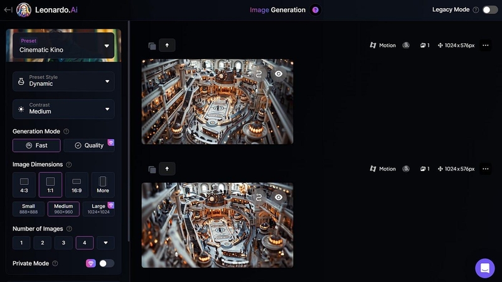Set number of images to 4
This screenshot has width=502, height=282.
coord(85,243)
